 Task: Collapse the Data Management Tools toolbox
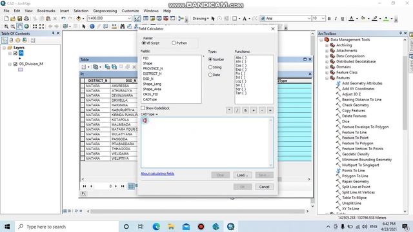321,40
